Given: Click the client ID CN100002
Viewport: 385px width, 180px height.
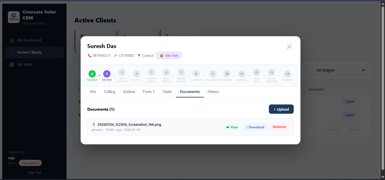Looking at the screenshot, I should click(127, 56).
